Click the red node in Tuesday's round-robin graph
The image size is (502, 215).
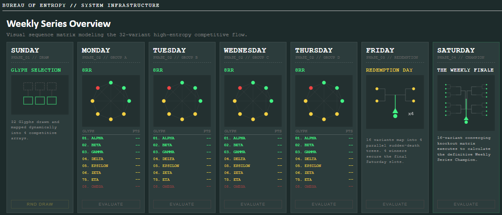coord(169,88)
